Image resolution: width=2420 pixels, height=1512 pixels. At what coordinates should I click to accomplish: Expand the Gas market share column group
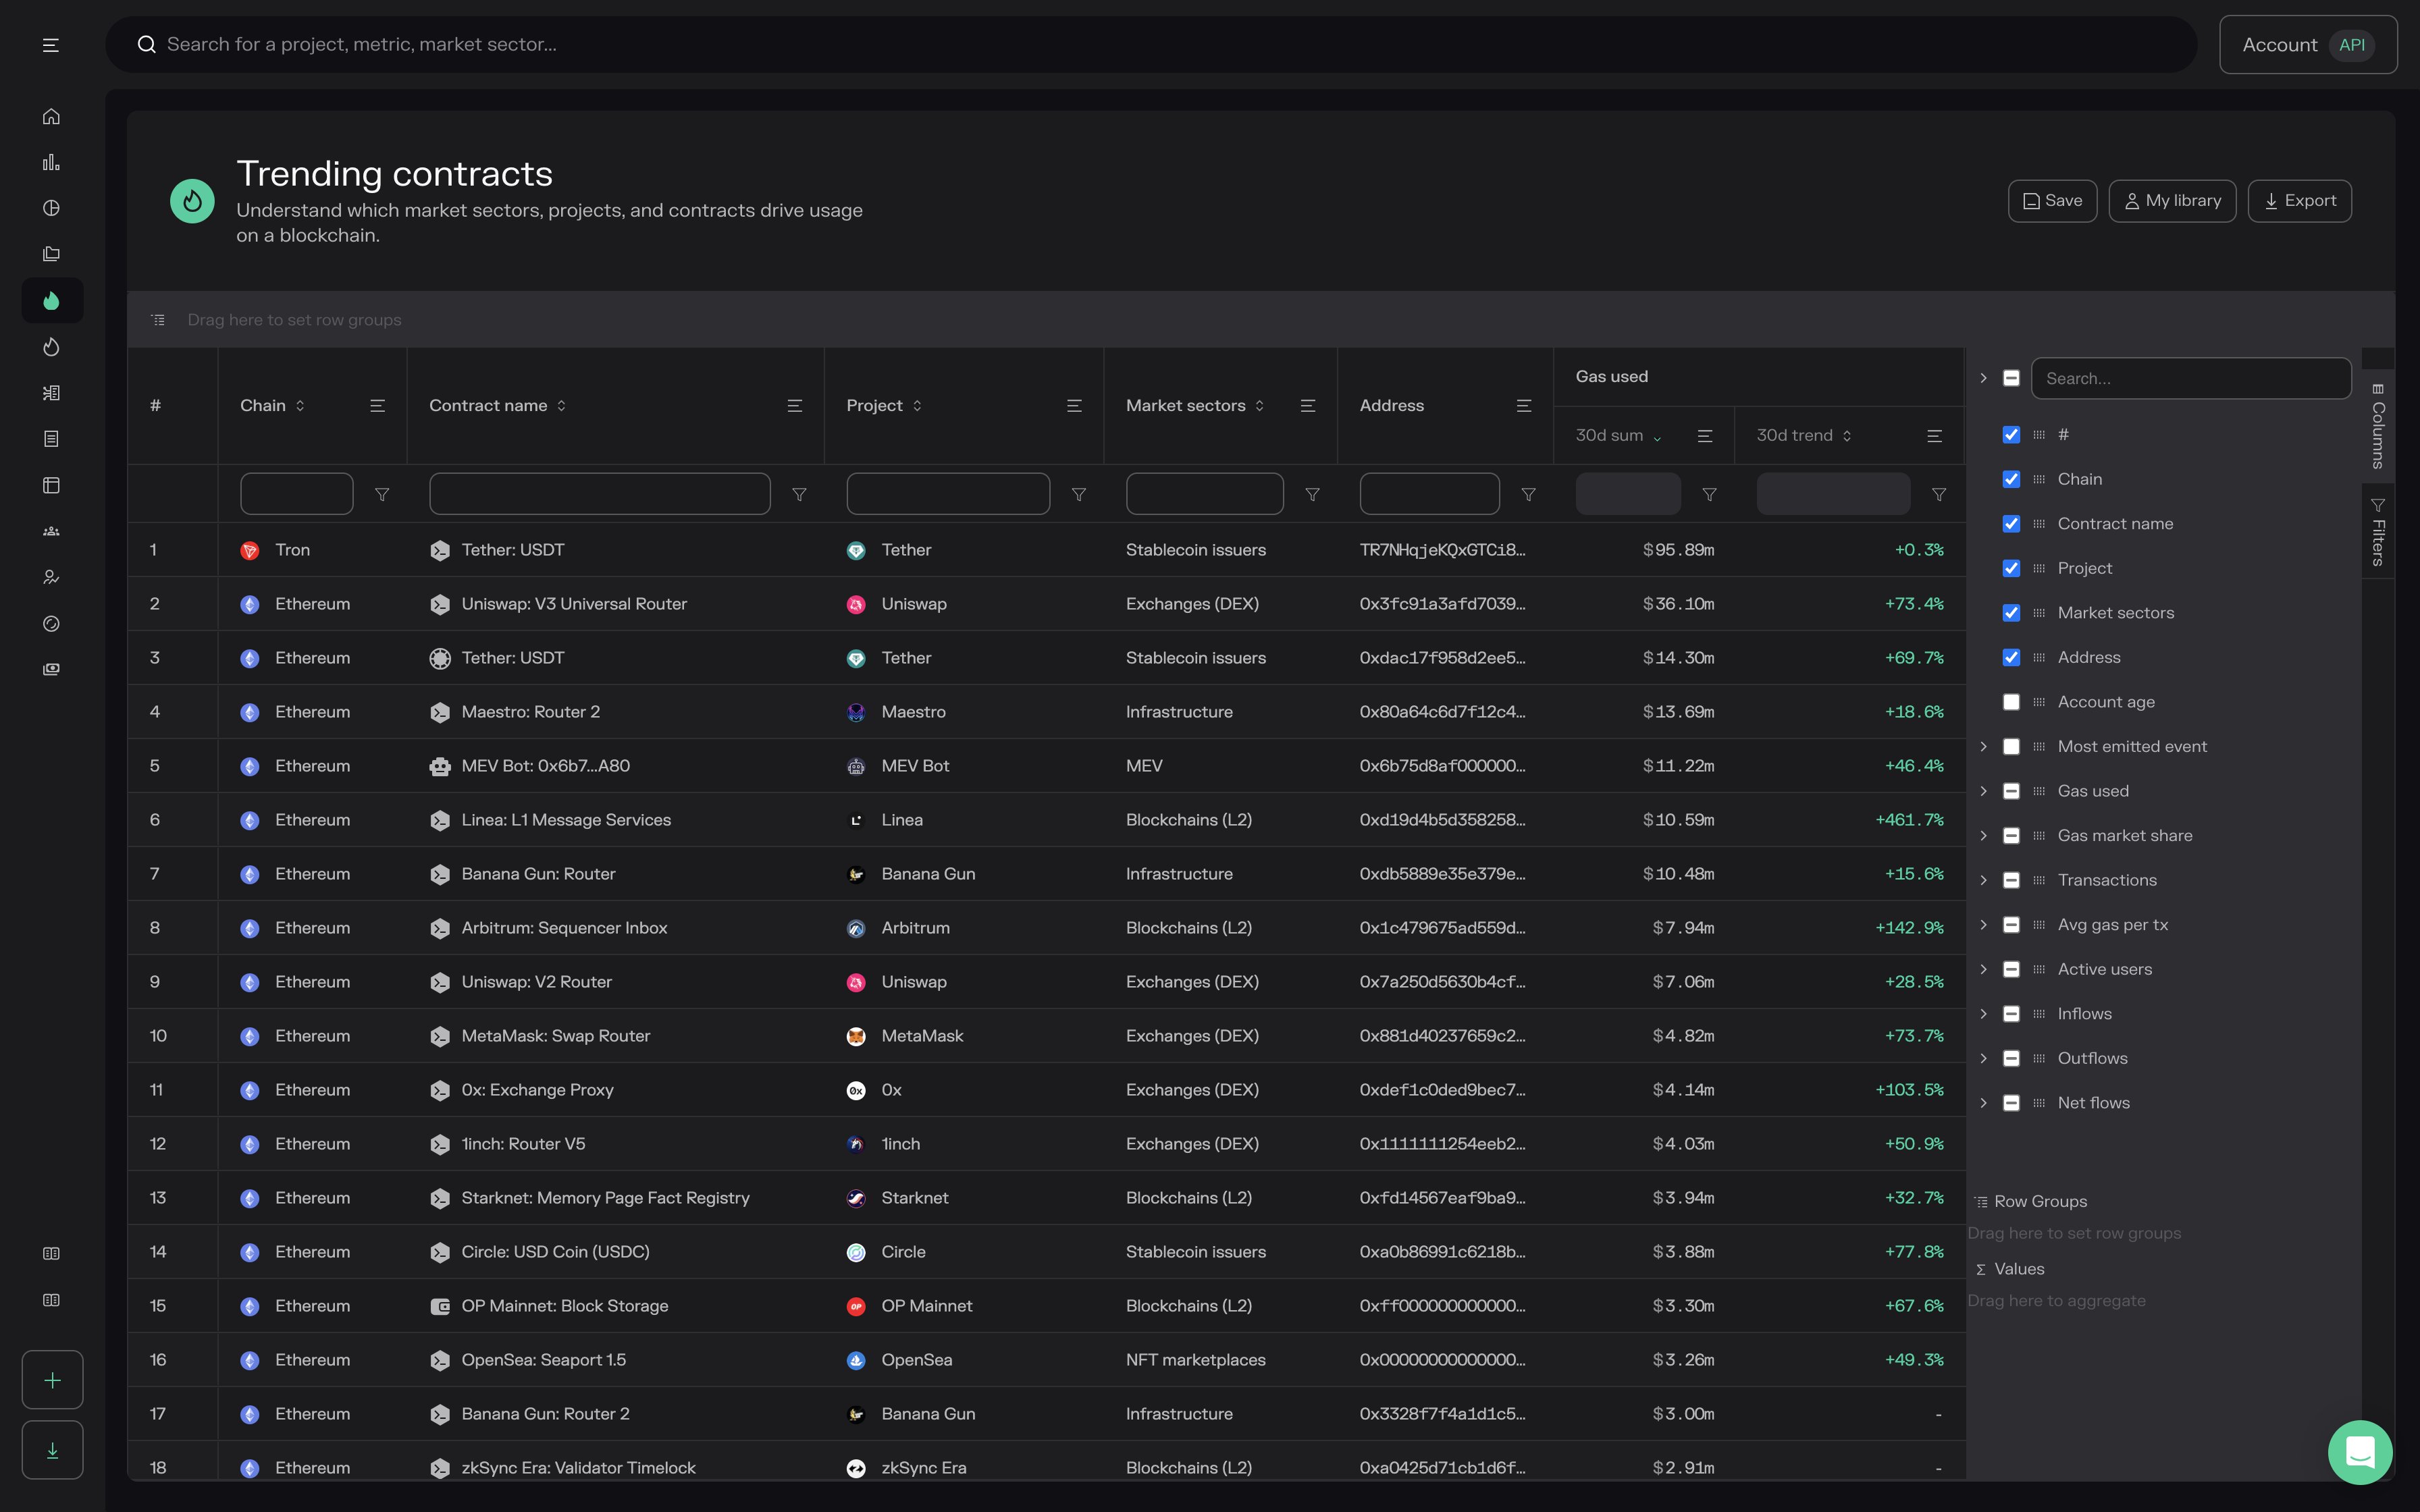point(1983,836)
